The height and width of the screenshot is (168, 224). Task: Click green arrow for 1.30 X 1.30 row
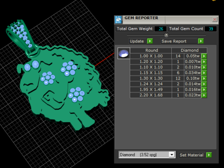204,78
